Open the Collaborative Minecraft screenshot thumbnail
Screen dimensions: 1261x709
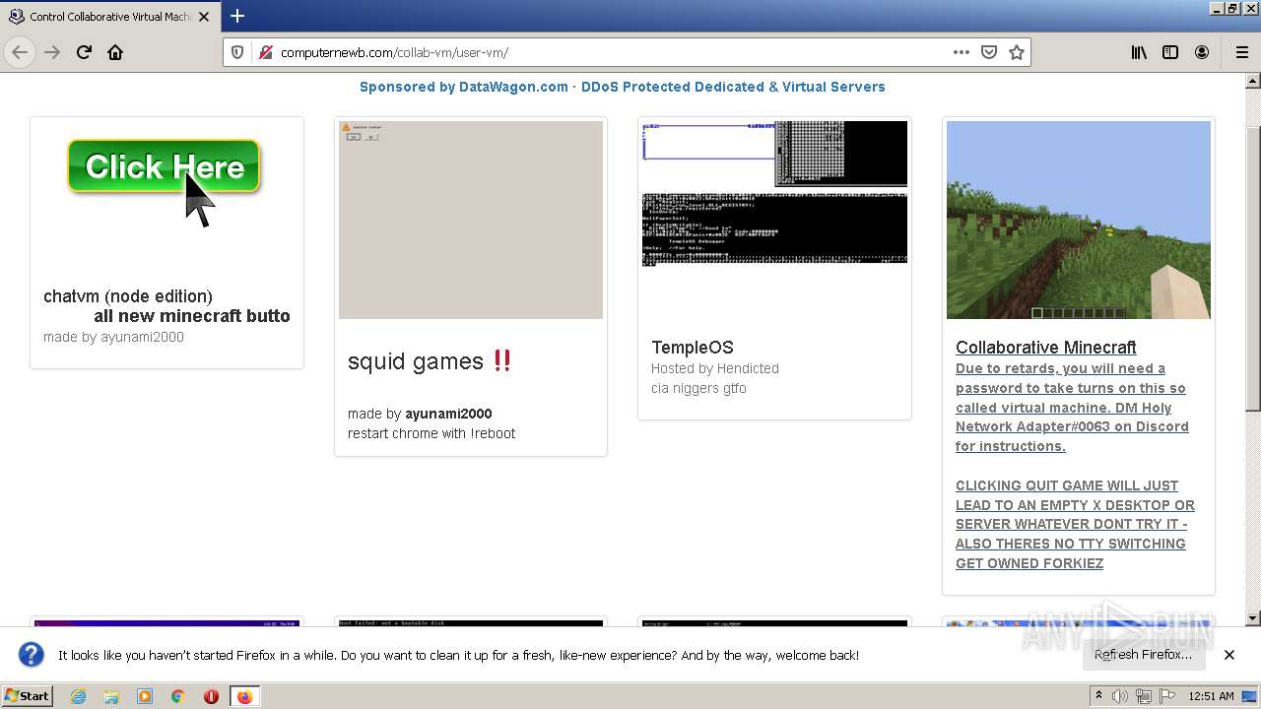(1078, 220)
